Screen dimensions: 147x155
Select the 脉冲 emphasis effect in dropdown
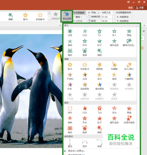[70, 66]
